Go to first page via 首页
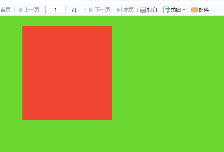The image size is (224, 152). point(5,10)
